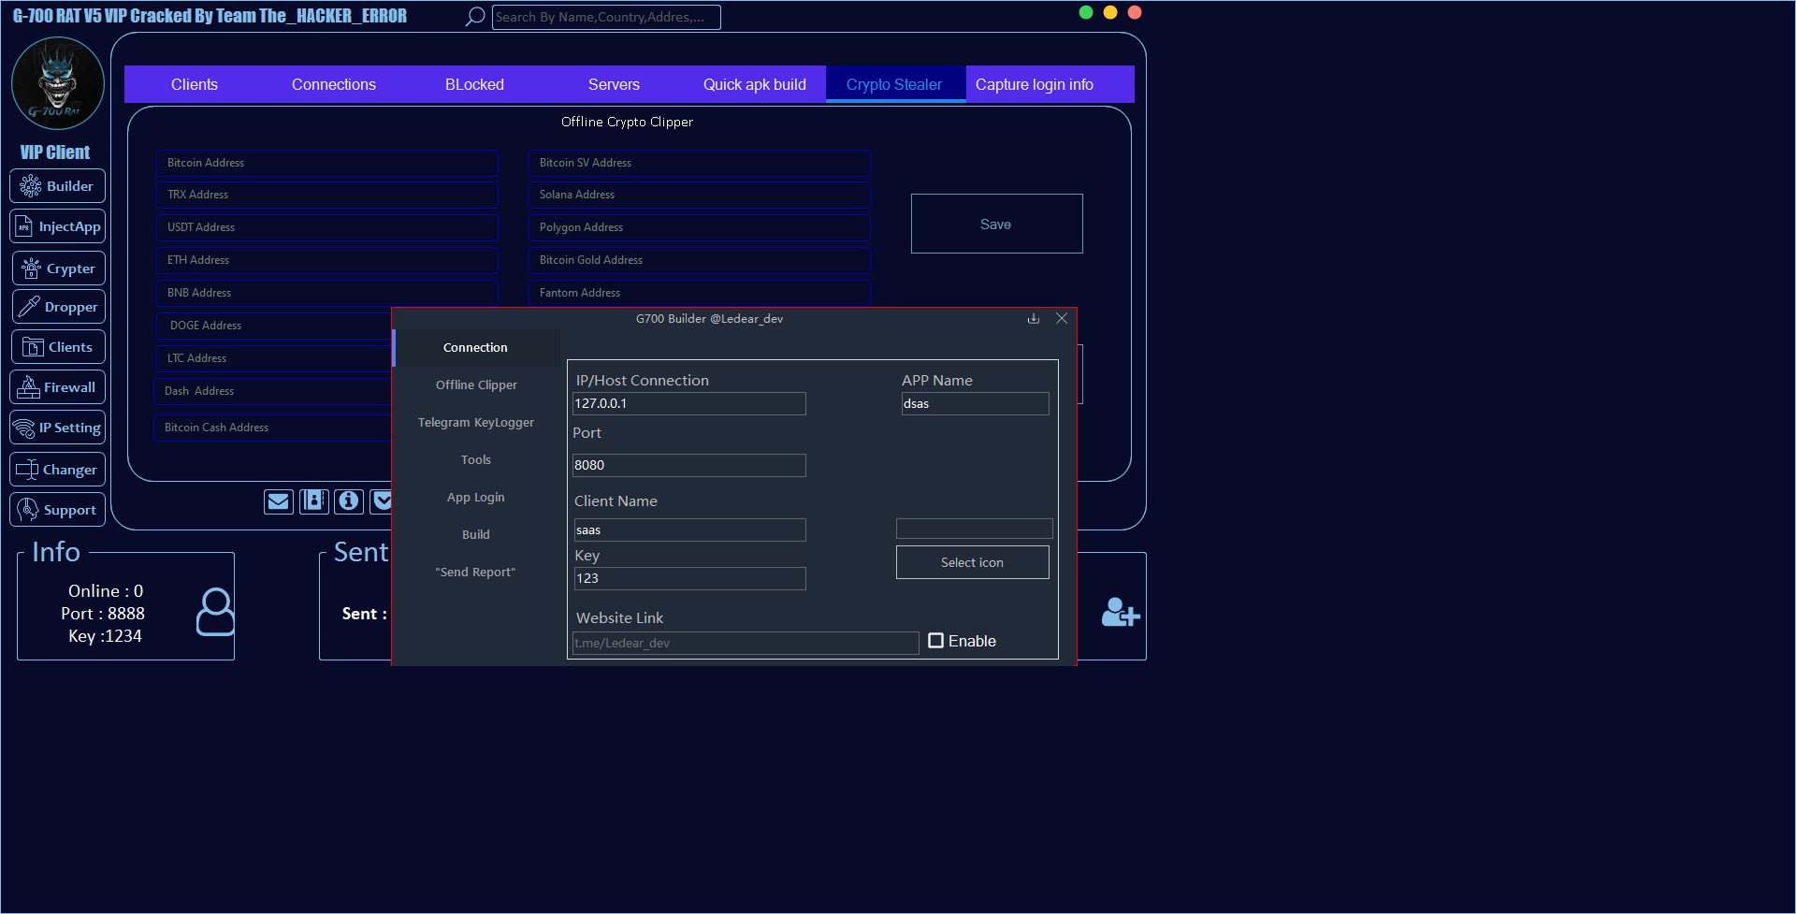Click the Save button

pos(996,224)
